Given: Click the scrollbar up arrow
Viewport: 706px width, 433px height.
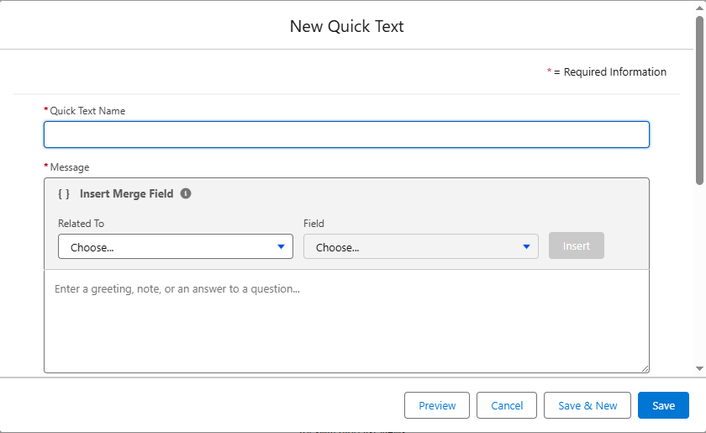Looking at the screenshot, I should pos(699,8).
